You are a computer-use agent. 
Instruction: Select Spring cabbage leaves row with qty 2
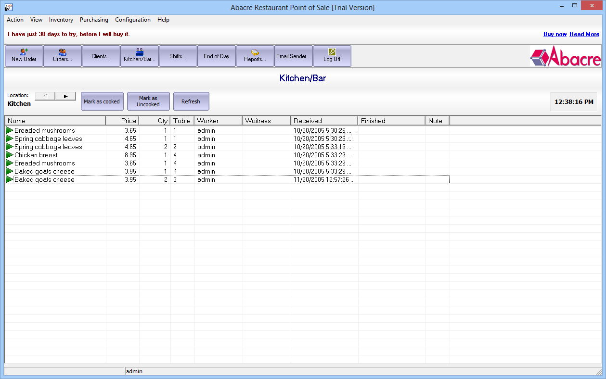click(x=227, y=147)
